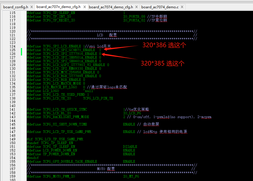Place cursor on TCFG_LCD_SPI_GC9B71_ENABLE define
Screen dimensions: 253x181
69,50
